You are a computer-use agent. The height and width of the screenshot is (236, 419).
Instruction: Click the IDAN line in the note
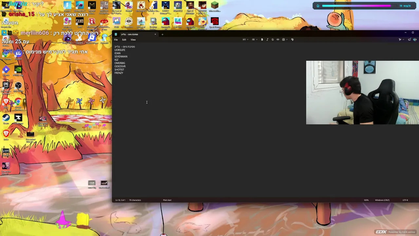coord(118,53)
